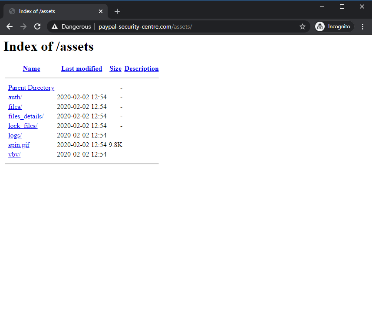Viewport: 372px width, 327px height.
Task: Minimize the browser window
Action: click(x=322, y=7)
